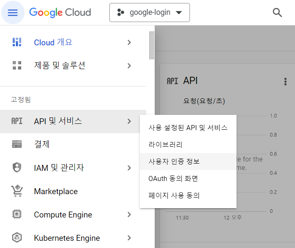
Task: Click the 결제 navigation link
Action: 42,144
